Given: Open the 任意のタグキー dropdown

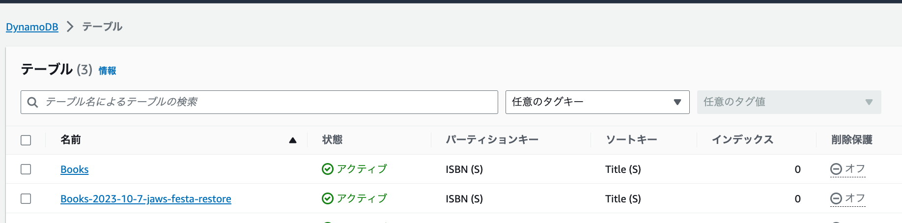Looking at the screenshot, I should pyautogui.click(x=597, y=102).
